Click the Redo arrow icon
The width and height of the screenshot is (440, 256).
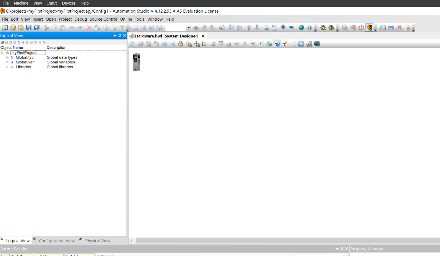pos(80,27)
